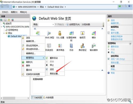
Task: Click the save icon in 连接 toolbar
Action: tap(5, 20)
